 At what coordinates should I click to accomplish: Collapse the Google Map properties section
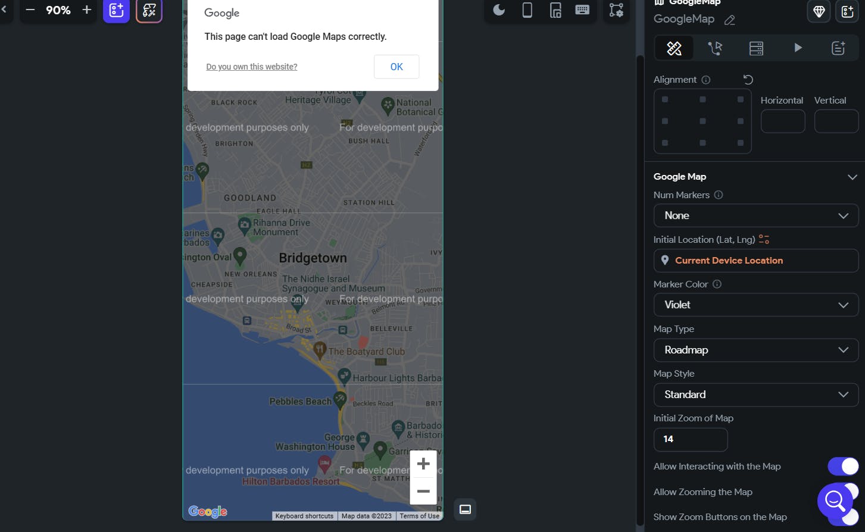(x=852, y=177)
